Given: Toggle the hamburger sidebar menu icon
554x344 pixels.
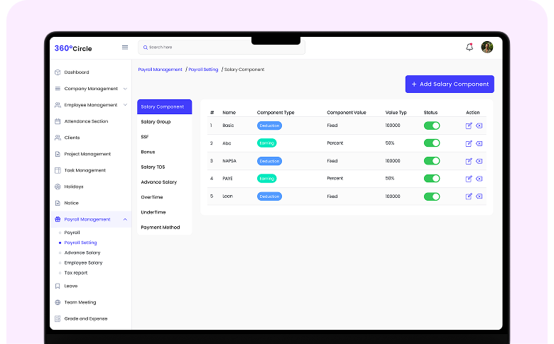Looking at the screenshot, I should pyautogui.click(x=125, y=48).
